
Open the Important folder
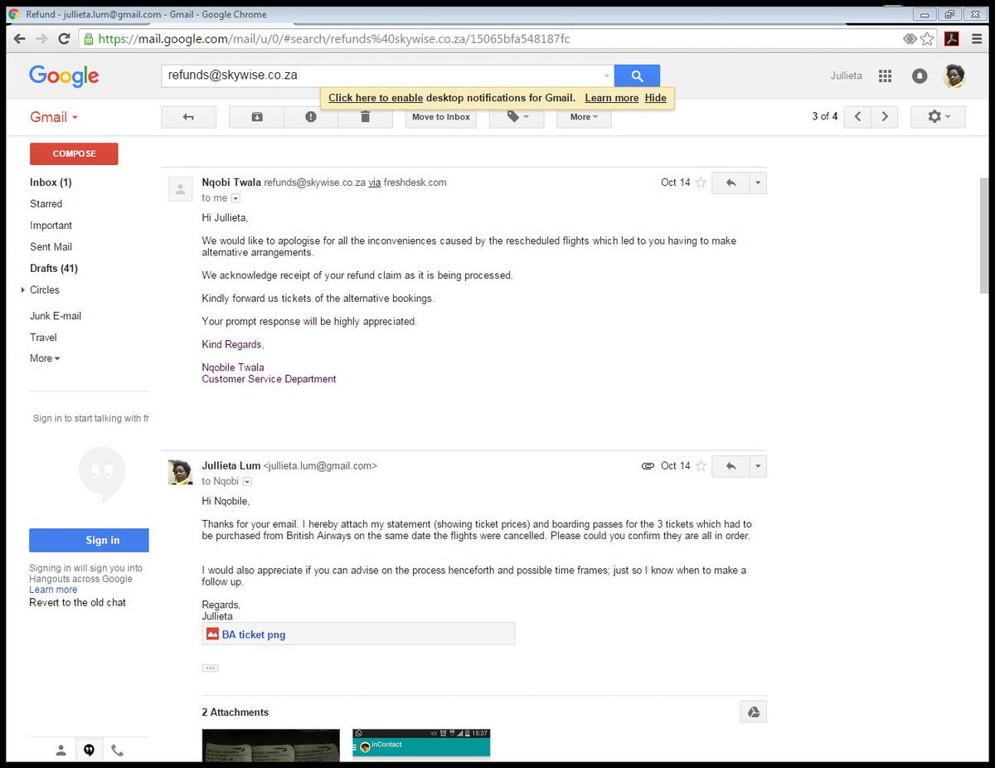[x=51, y=226]
